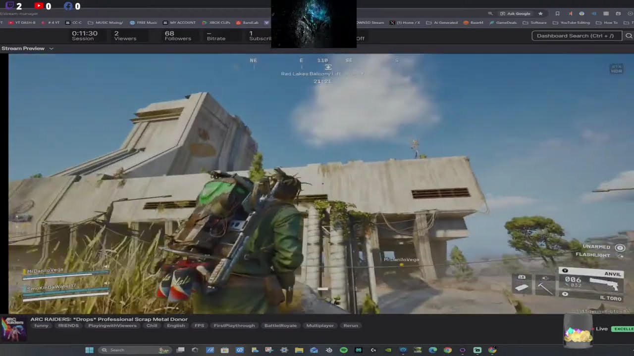Image resolution: width=634 pixels, height=356 pixels.
Task: Open the Nvidia app from the taskbar
Action: coord(388,350)
